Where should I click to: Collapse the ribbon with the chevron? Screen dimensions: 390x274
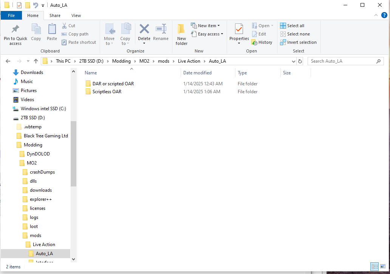click(x=376, y=15)
